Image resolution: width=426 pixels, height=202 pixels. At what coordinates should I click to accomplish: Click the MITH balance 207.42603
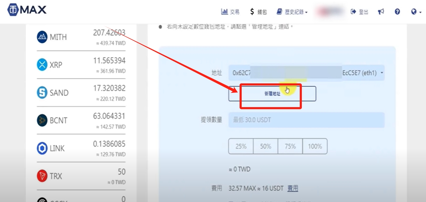tap(109, 33)
